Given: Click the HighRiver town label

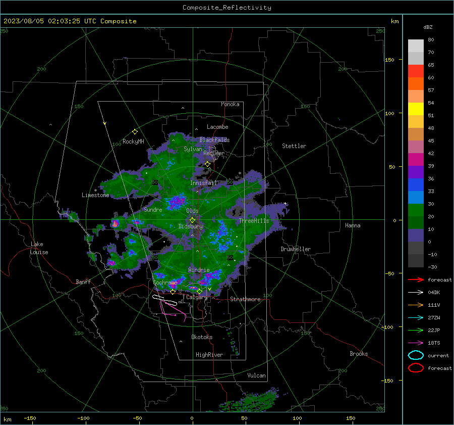Looking at the screenshot, I should (209, 355).
